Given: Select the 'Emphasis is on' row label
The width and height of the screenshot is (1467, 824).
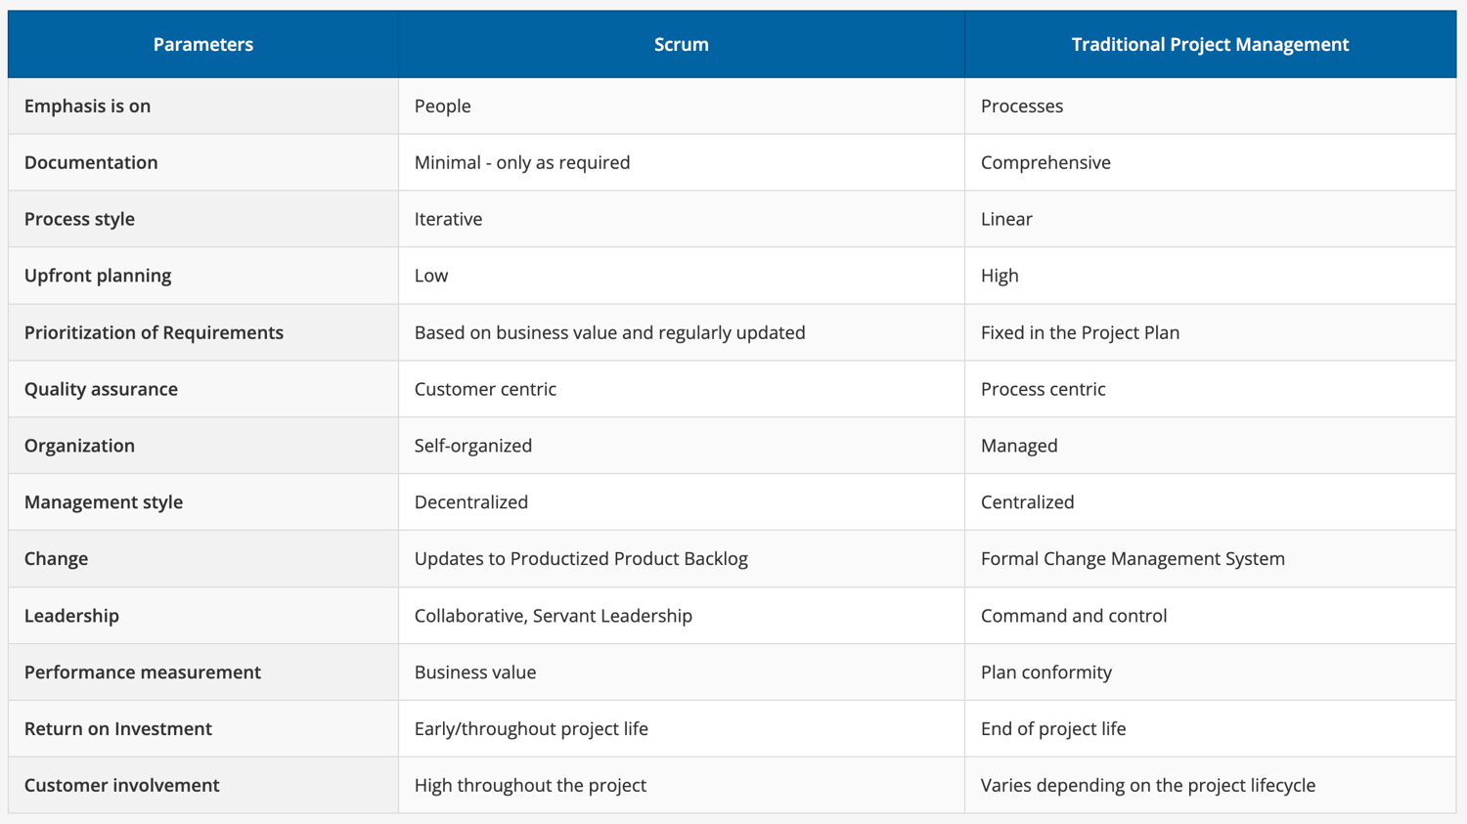Looking at the screenshot, I should [x=87, y=106].
